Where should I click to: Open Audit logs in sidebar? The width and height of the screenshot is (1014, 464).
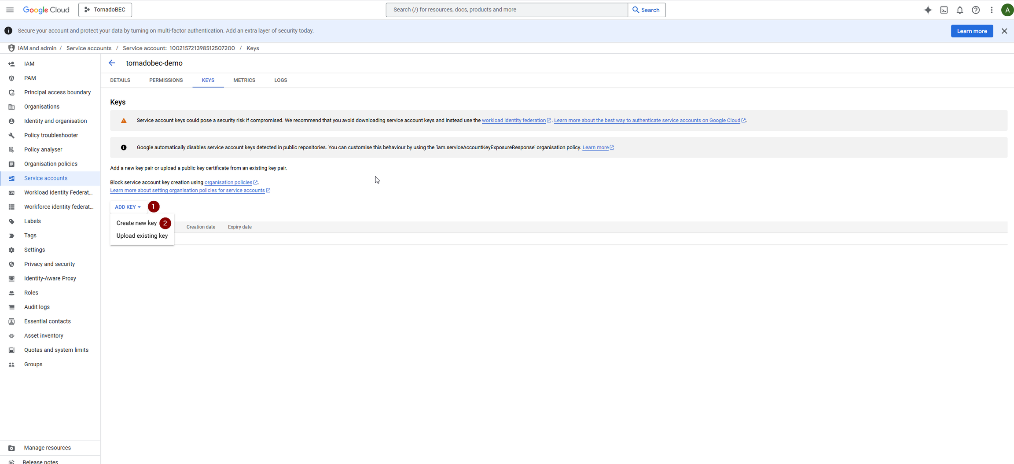tap(37, 307)
